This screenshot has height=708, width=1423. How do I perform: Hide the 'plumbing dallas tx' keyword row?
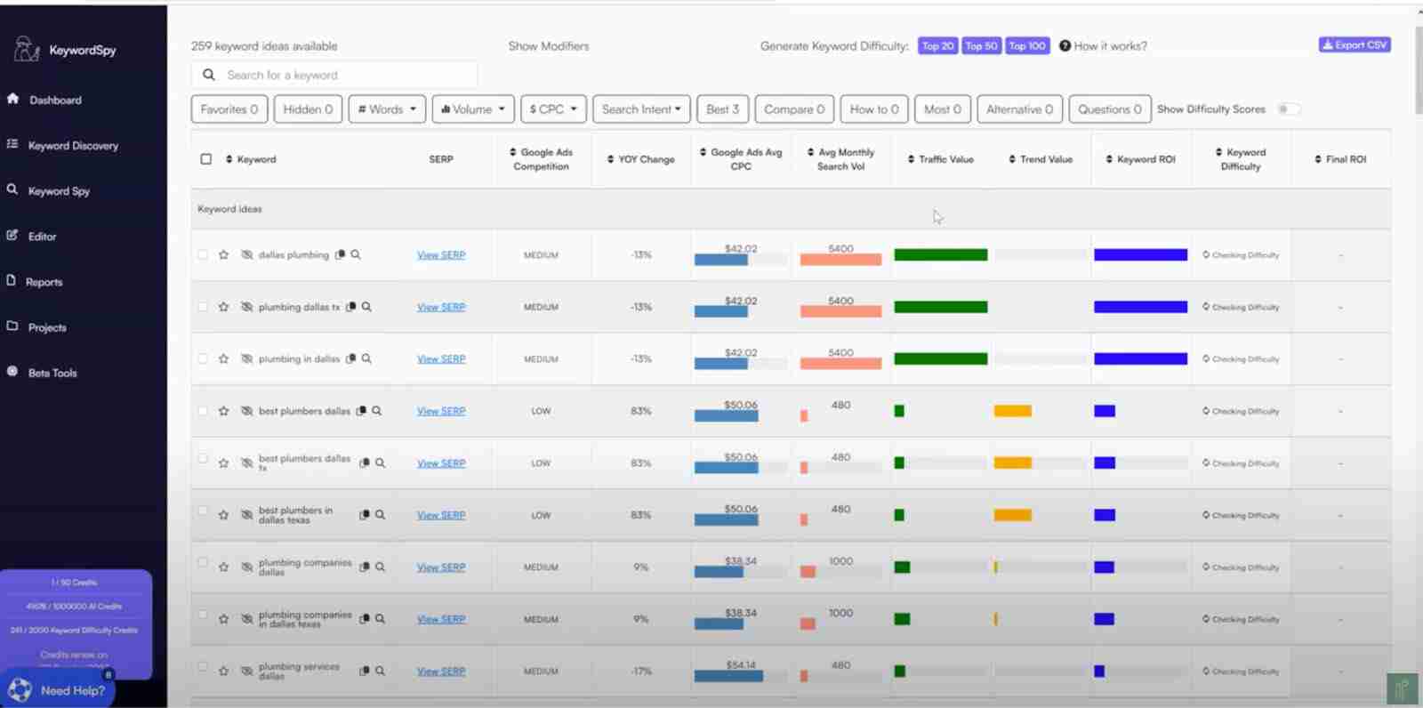[247, 307]
